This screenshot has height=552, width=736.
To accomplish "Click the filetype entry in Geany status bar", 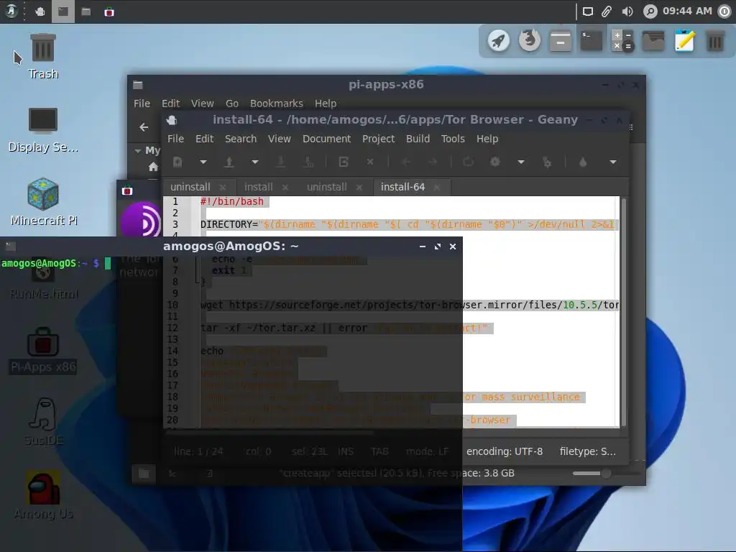I will [588, 451].
